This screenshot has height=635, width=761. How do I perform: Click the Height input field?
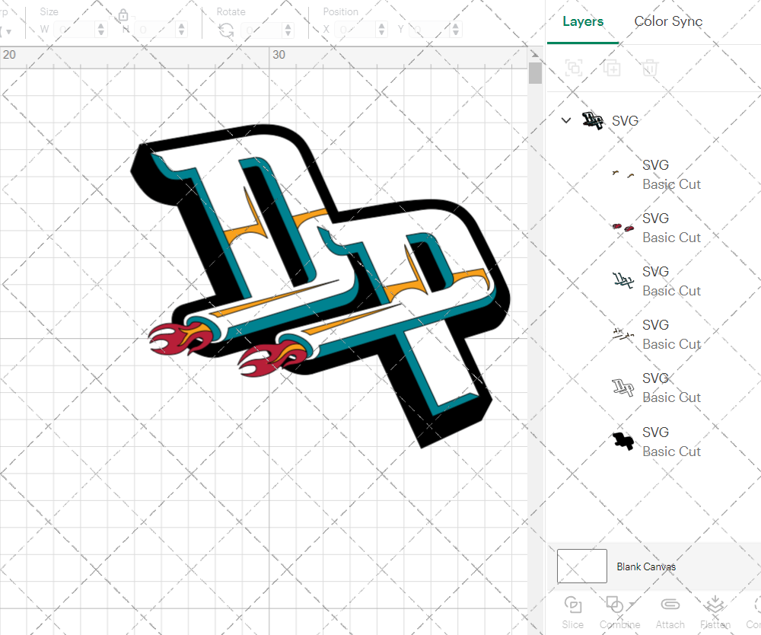coord(155,30)
